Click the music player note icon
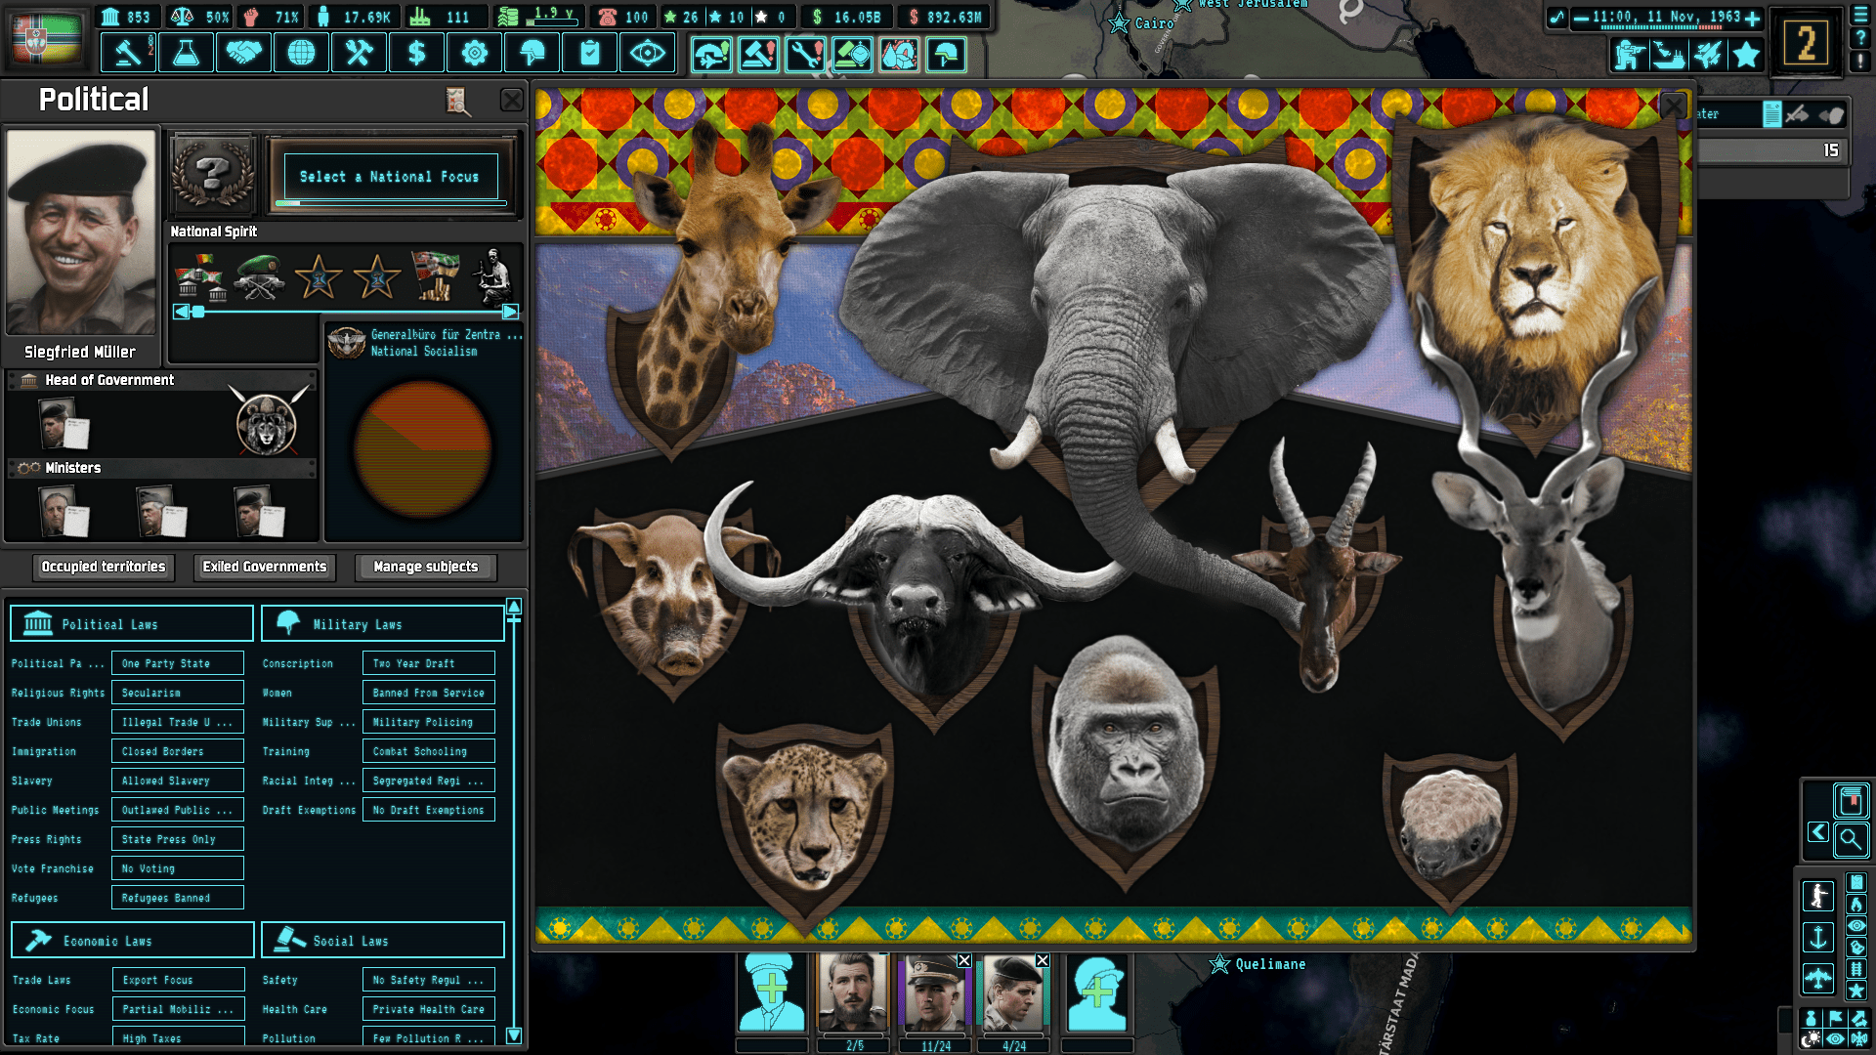1876x1055 pixels. click(1557, 18)
